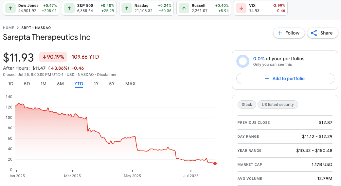Click the Dow Jones green up-arrow icon
Viewport: 341px width, 186px height.
10,8
